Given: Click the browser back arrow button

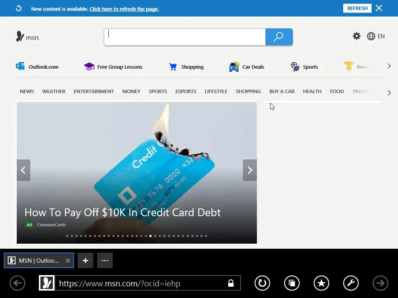Looking at the screenshot, I should (17, 283).
